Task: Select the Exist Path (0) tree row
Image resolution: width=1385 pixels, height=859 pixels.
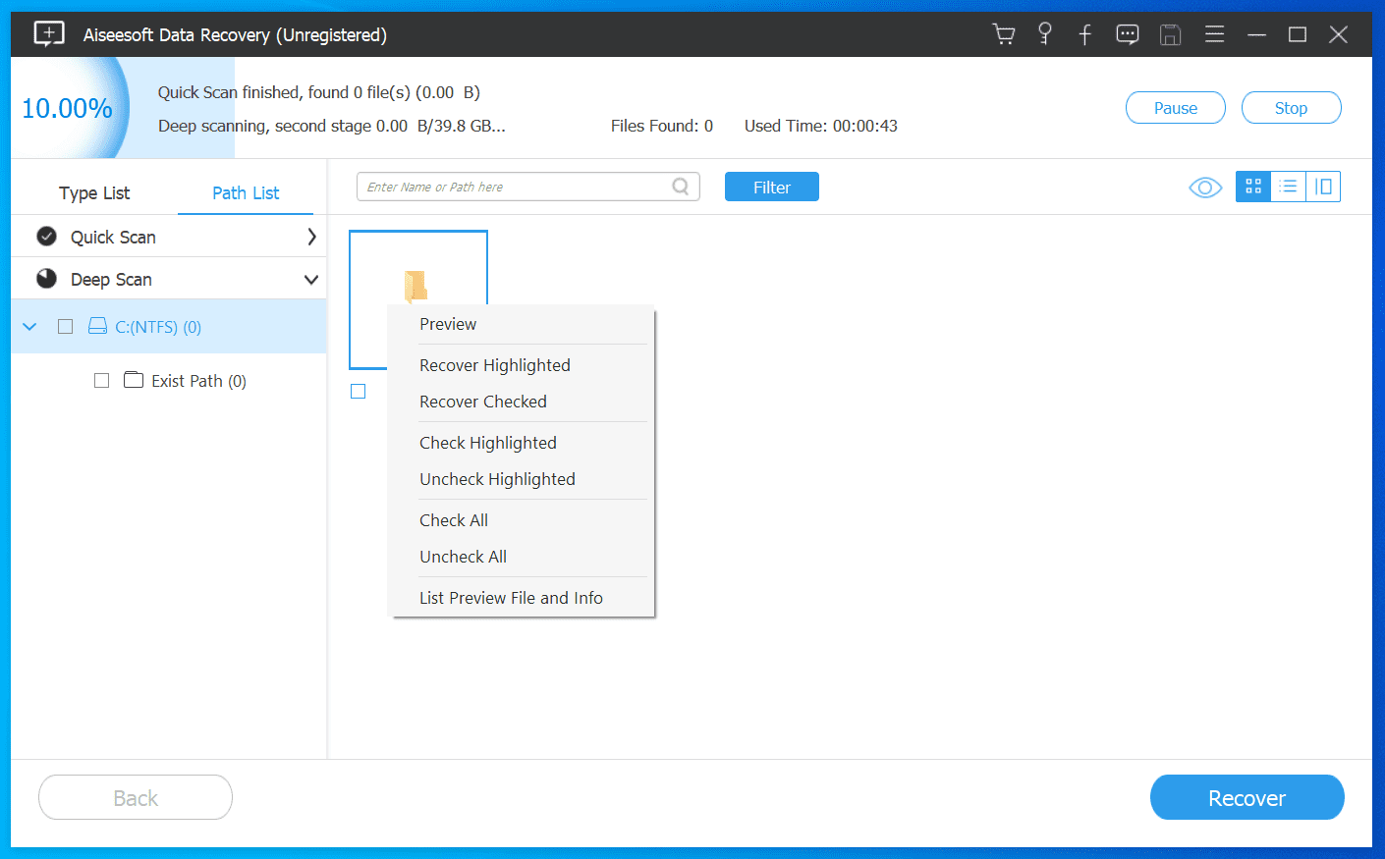Action: coord(169,380)
